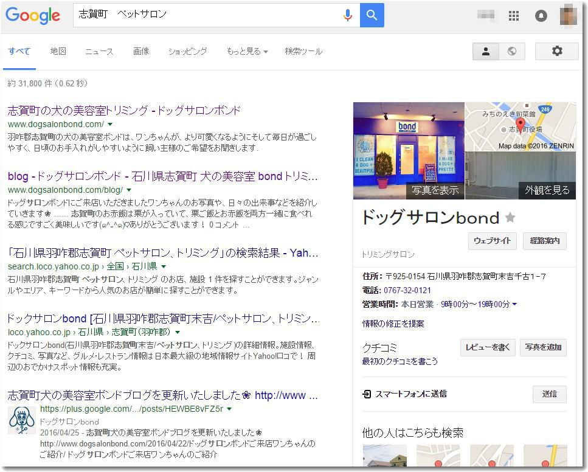Expand dropdown arrow beside www.dogsalonbond.com/
The height and width of the screenshot is (472, 588).
point(110,124)
